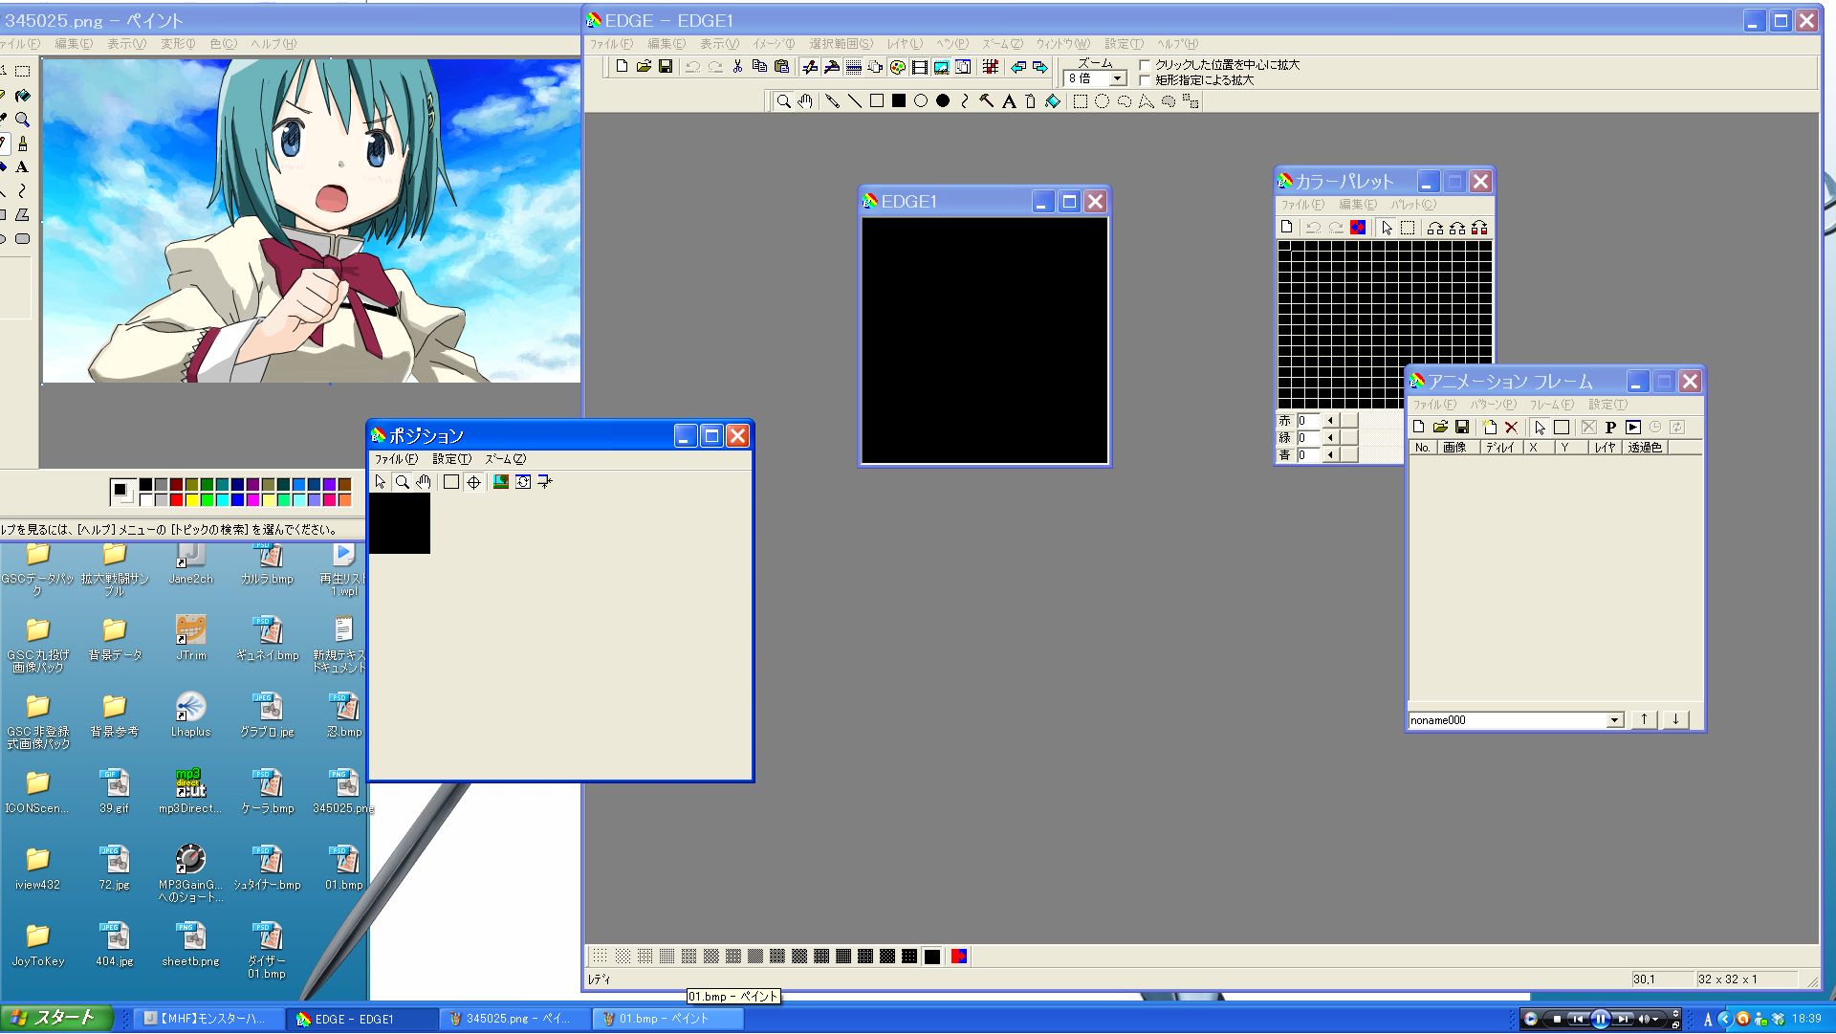Click the landscape image icon in Position window
1836x1034 pixels.
pos(500,482)
